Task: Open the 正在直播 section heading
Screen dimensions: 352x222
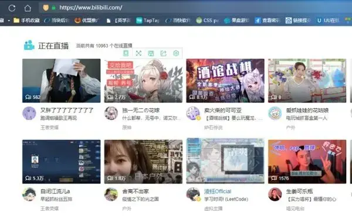Action: point(53,46)
